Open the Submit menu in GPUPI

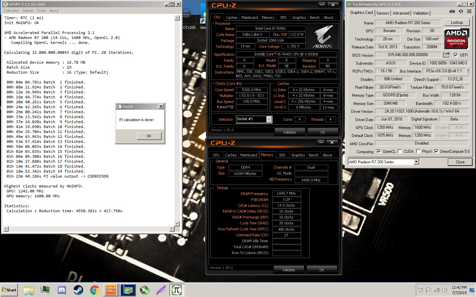pos(28,11)
